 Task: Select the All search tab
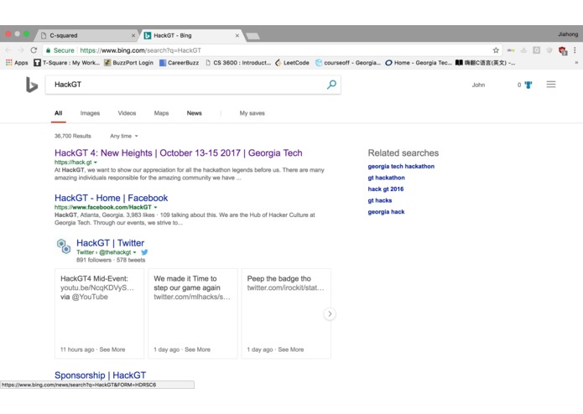pos(59,113)
